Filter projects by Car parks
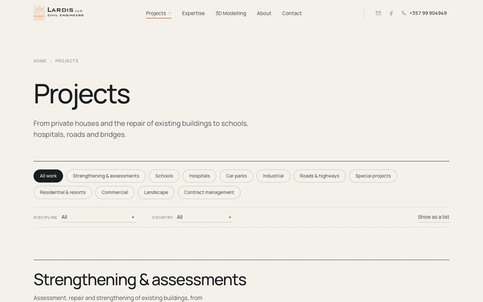 tap(236, 176)
